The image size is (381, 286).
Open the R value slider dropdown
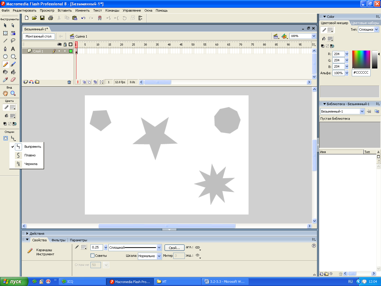pos(347,54)
